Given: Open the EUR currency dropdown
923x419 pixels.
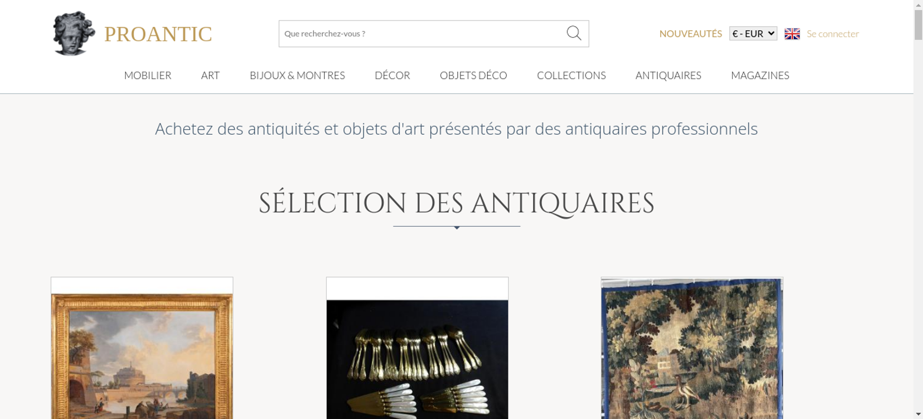Looking at the screenshot, I should coord(753,34).
